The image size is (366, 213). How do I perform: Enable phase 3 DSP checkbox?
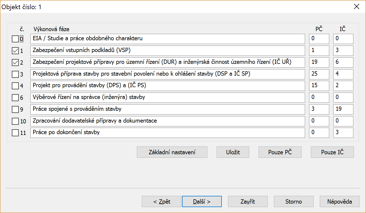pos(15,74)
